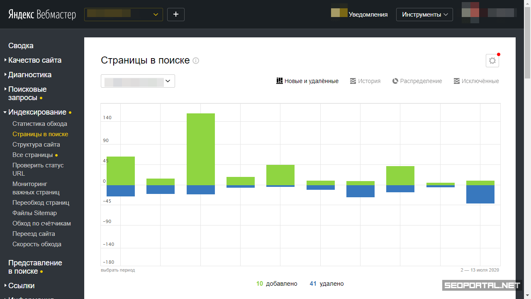The width and height of the screenshot is (531, 299).
Task: Click the выбрать период link
Action: pos(118,270)
